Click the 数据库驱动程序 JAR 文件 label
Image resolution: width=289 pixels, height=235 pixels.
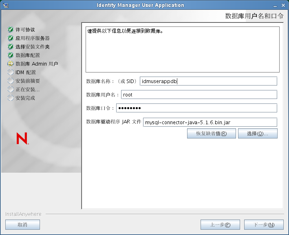pos(114,122)
